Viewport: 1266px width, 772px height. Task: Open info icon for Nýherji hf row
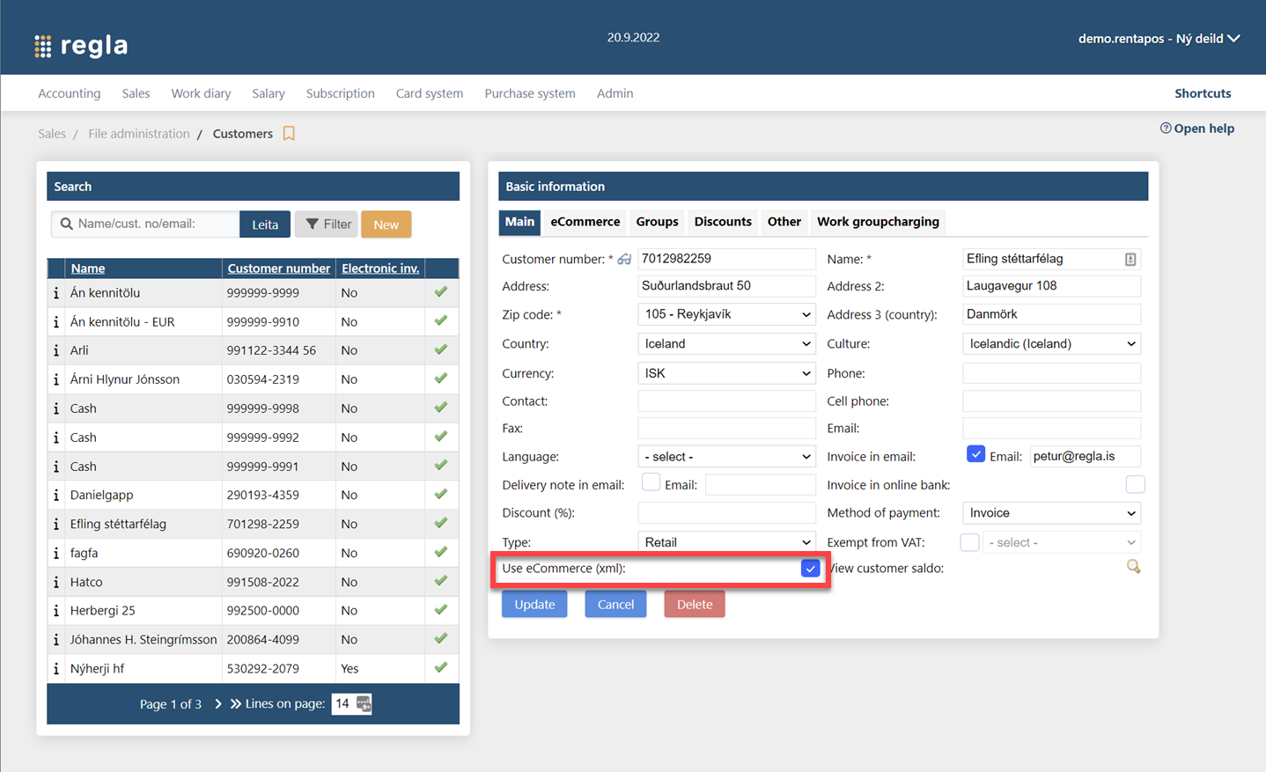pos(56,668)
